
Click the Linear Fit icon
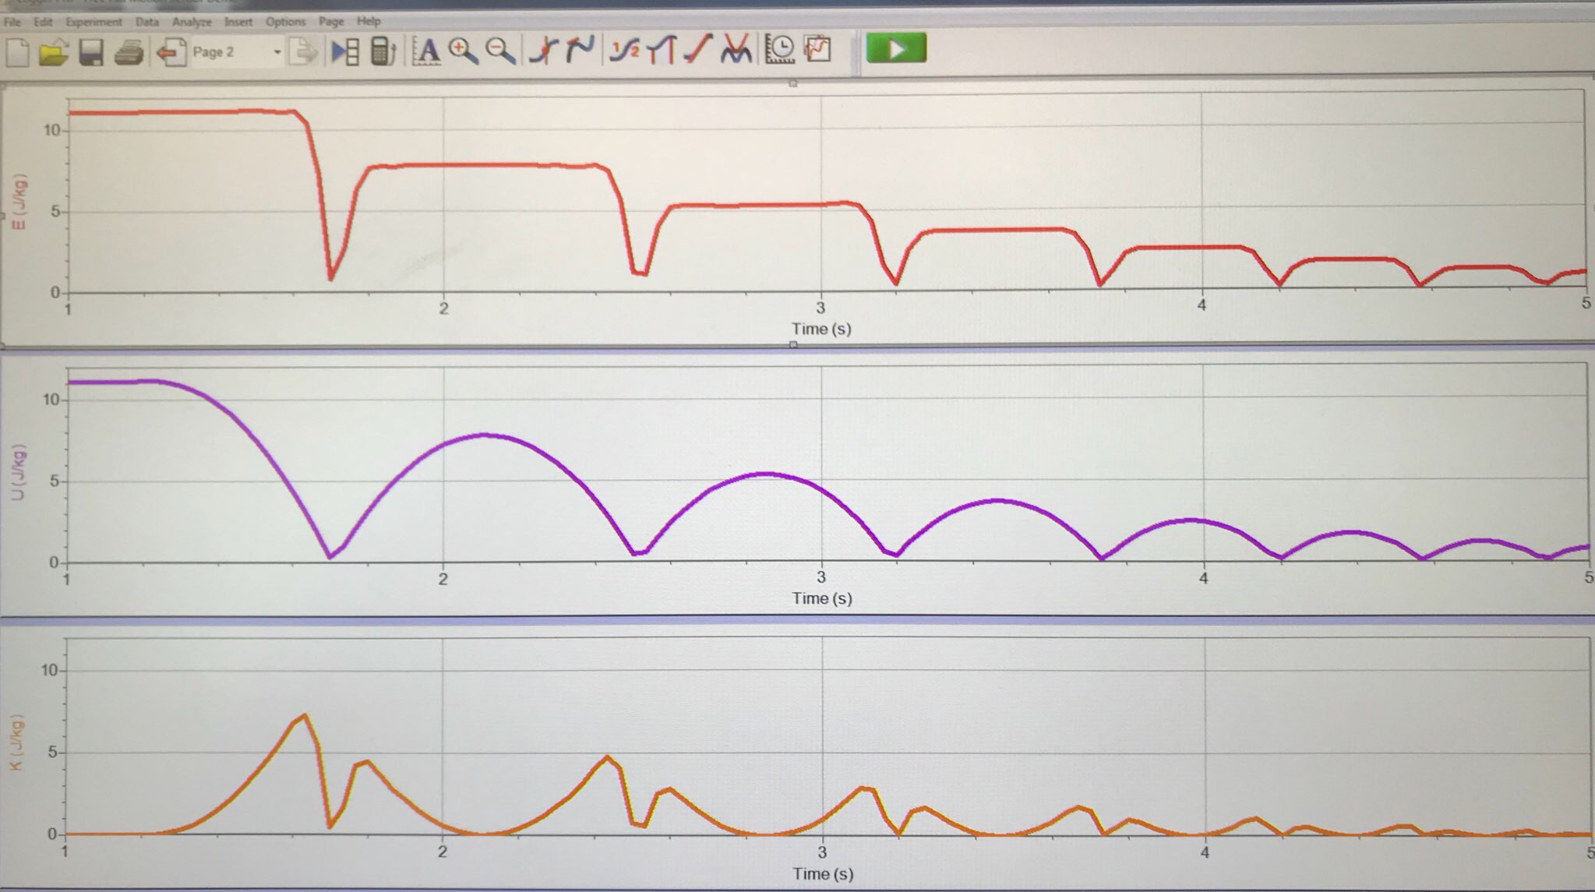click(697, 49)
